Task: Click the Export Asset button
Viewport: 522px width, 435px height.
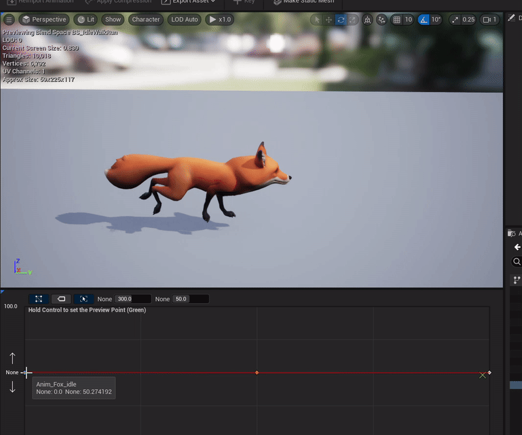Action: click(189, 2)
